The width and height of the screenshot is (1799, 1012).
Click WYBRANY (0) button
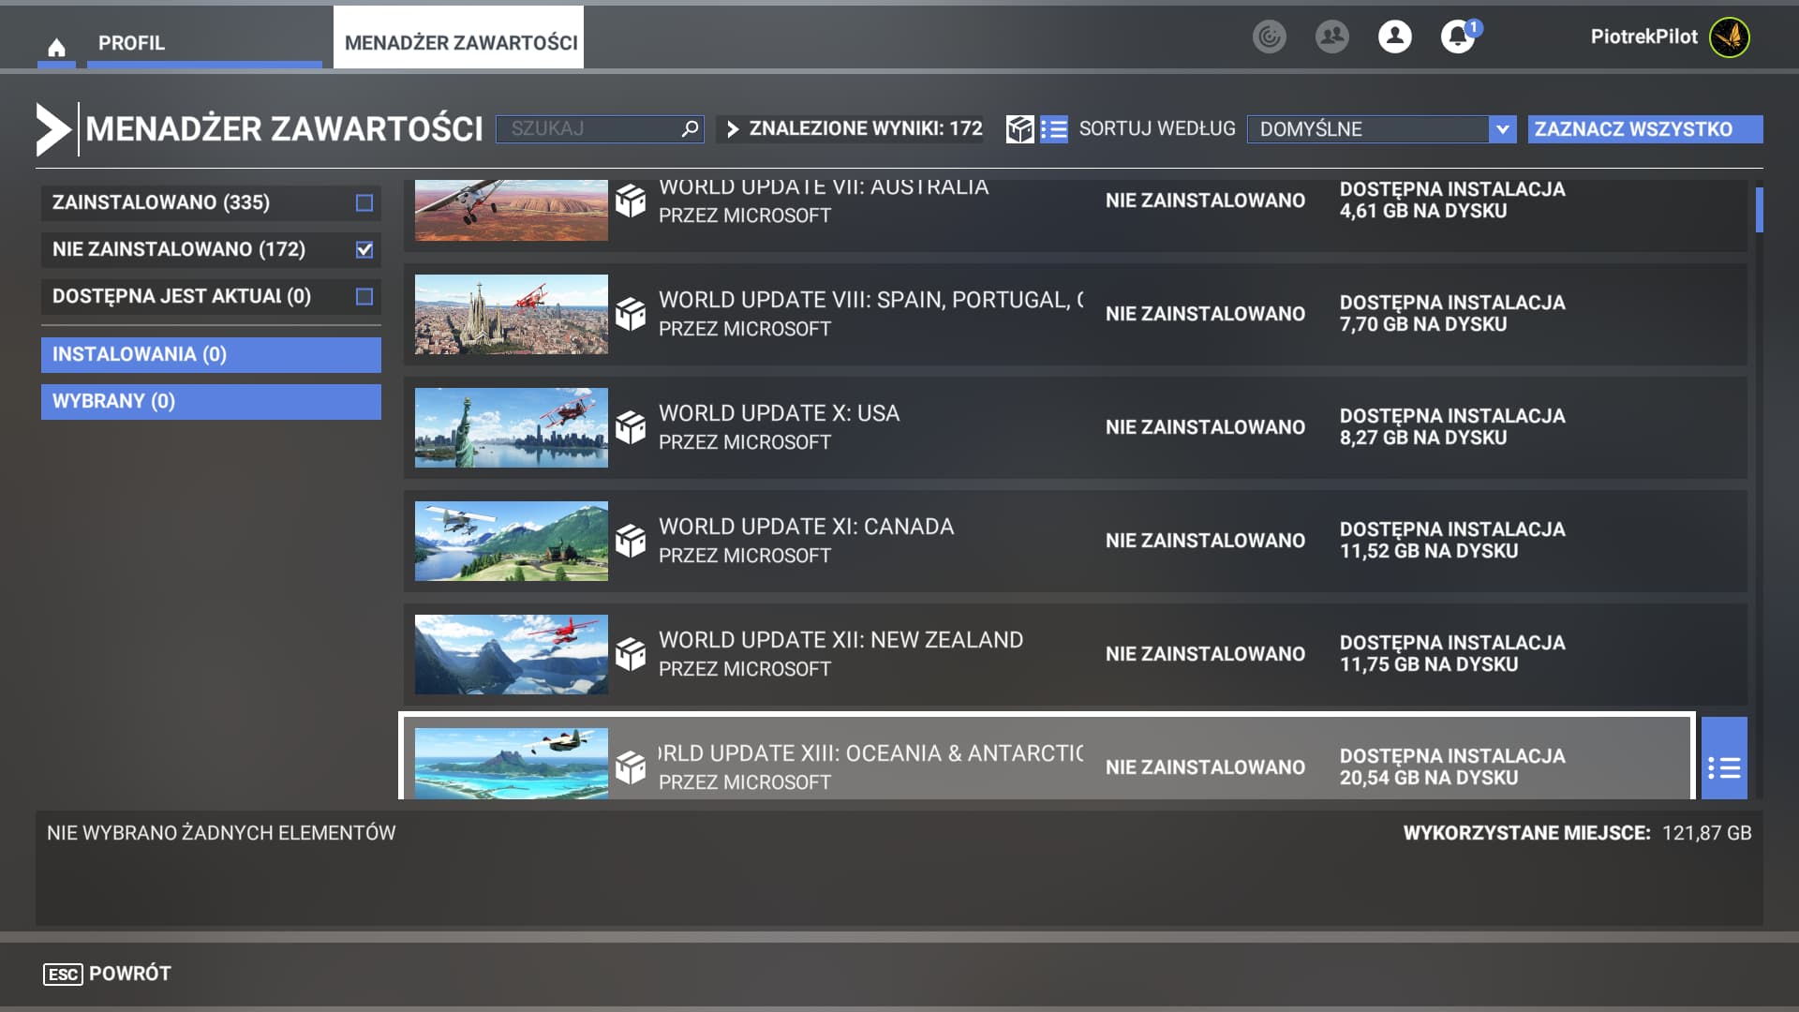pos(211,401)
